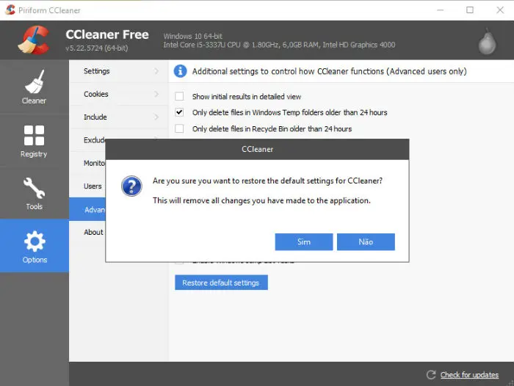Confirm restore by clicking Sim
The image size is (514, 386).
coord(304,242)
